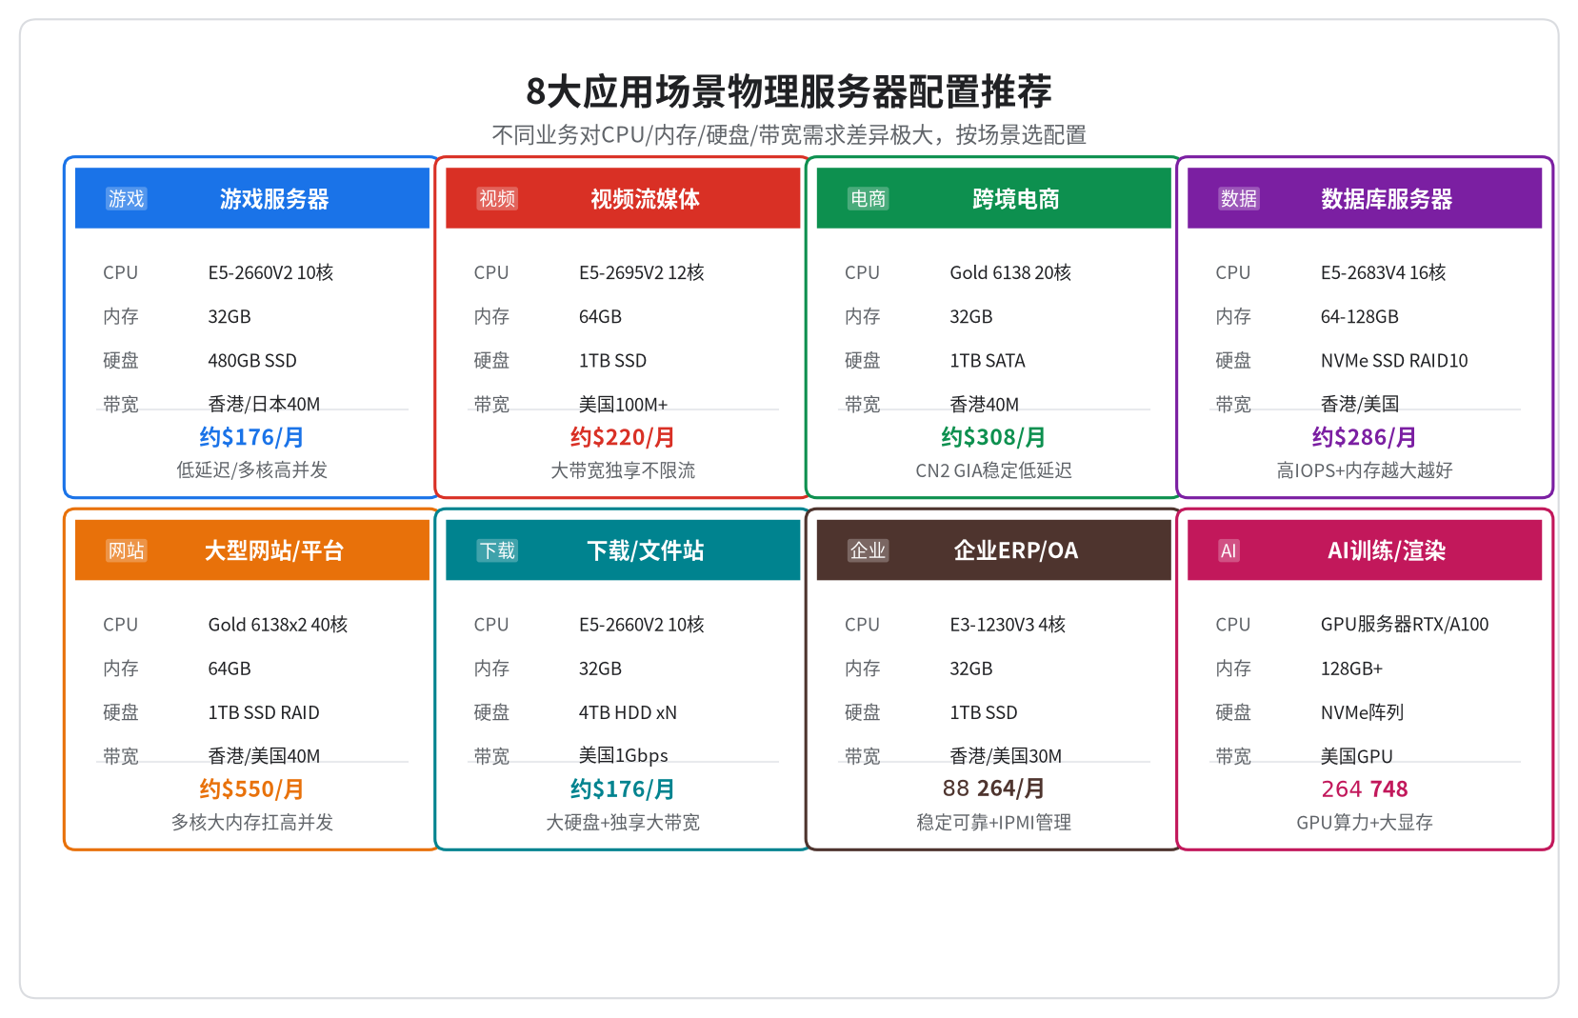Screen dimensions: 1578x1018
Task: Click the 约$176/月 price in 下载/文件站 card
Action: point(623,789)
